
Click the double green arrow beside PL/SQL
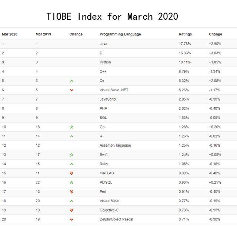(x=71, y=183)
